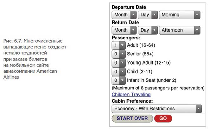Expand the Afternoon return time dropdown

pos(180,30)
